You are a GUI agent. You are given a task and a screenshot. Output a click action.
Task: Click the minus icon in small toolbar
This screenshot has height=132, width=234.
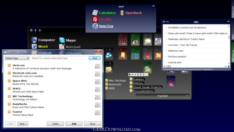(x=133, y=74)
